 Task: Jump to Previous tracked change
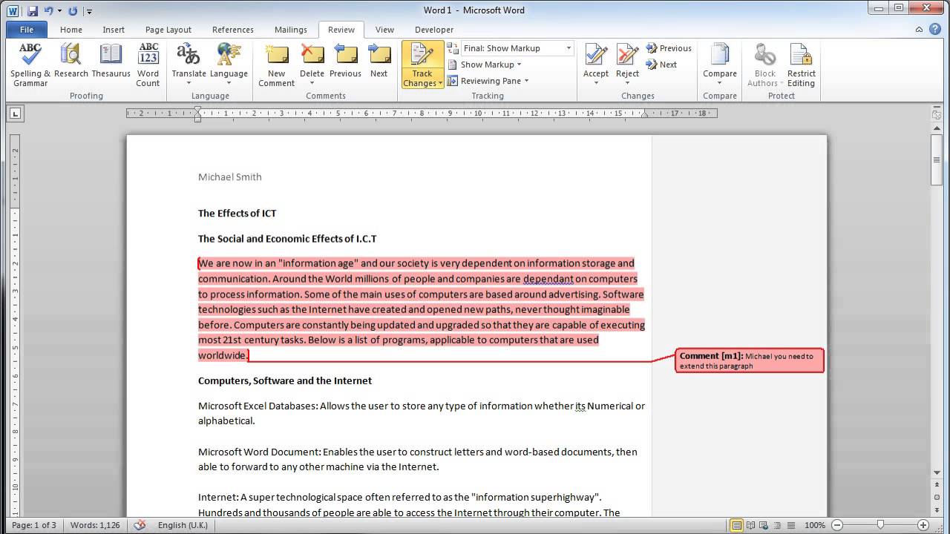click(x=668, y=48)
